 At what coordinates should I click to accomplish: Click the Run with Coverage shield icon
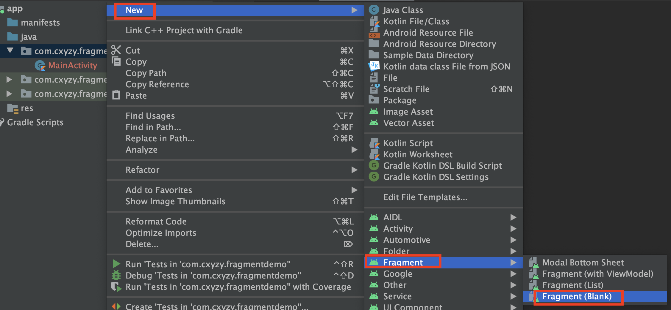pyautogui.click(x=116, y=287)
